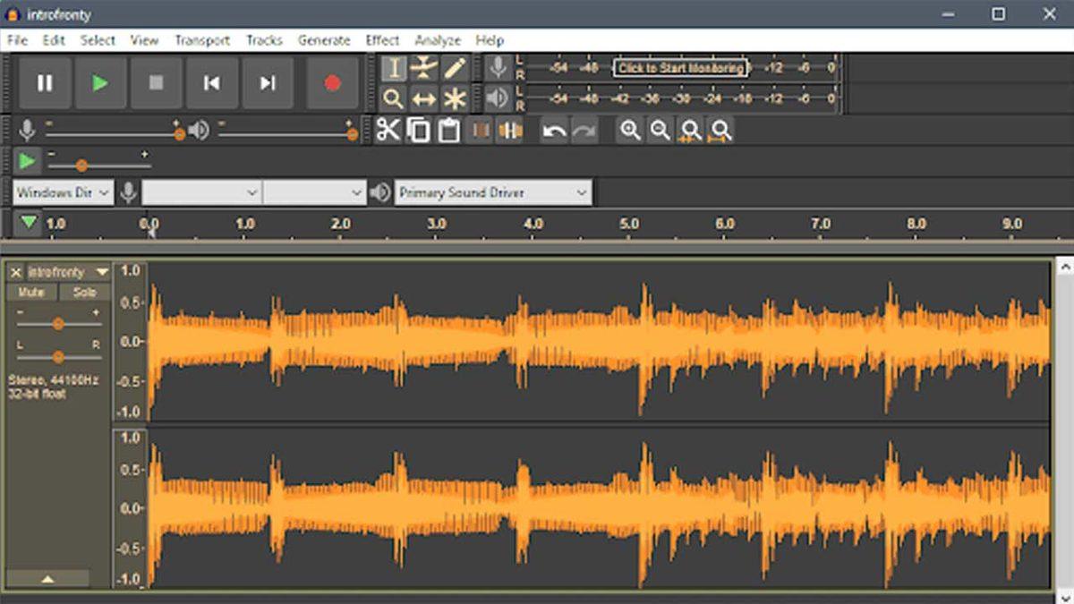The image size is (1074, 604).
Task: Activate the Multi-Tool asterisk icon
Action: (x=455, y=98)
